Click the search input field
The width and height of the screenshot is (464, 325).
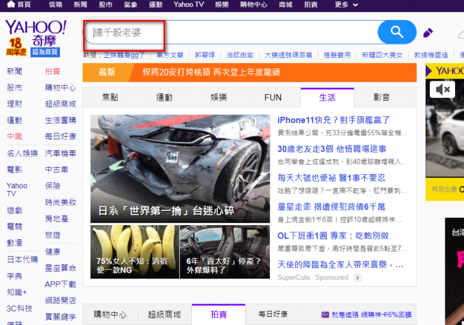tap(231, 32)
